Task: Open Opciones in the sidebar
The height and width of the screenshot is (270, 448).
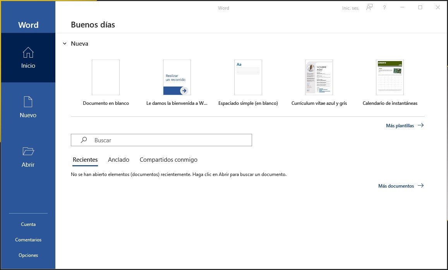Action: [x=28, y=255]
